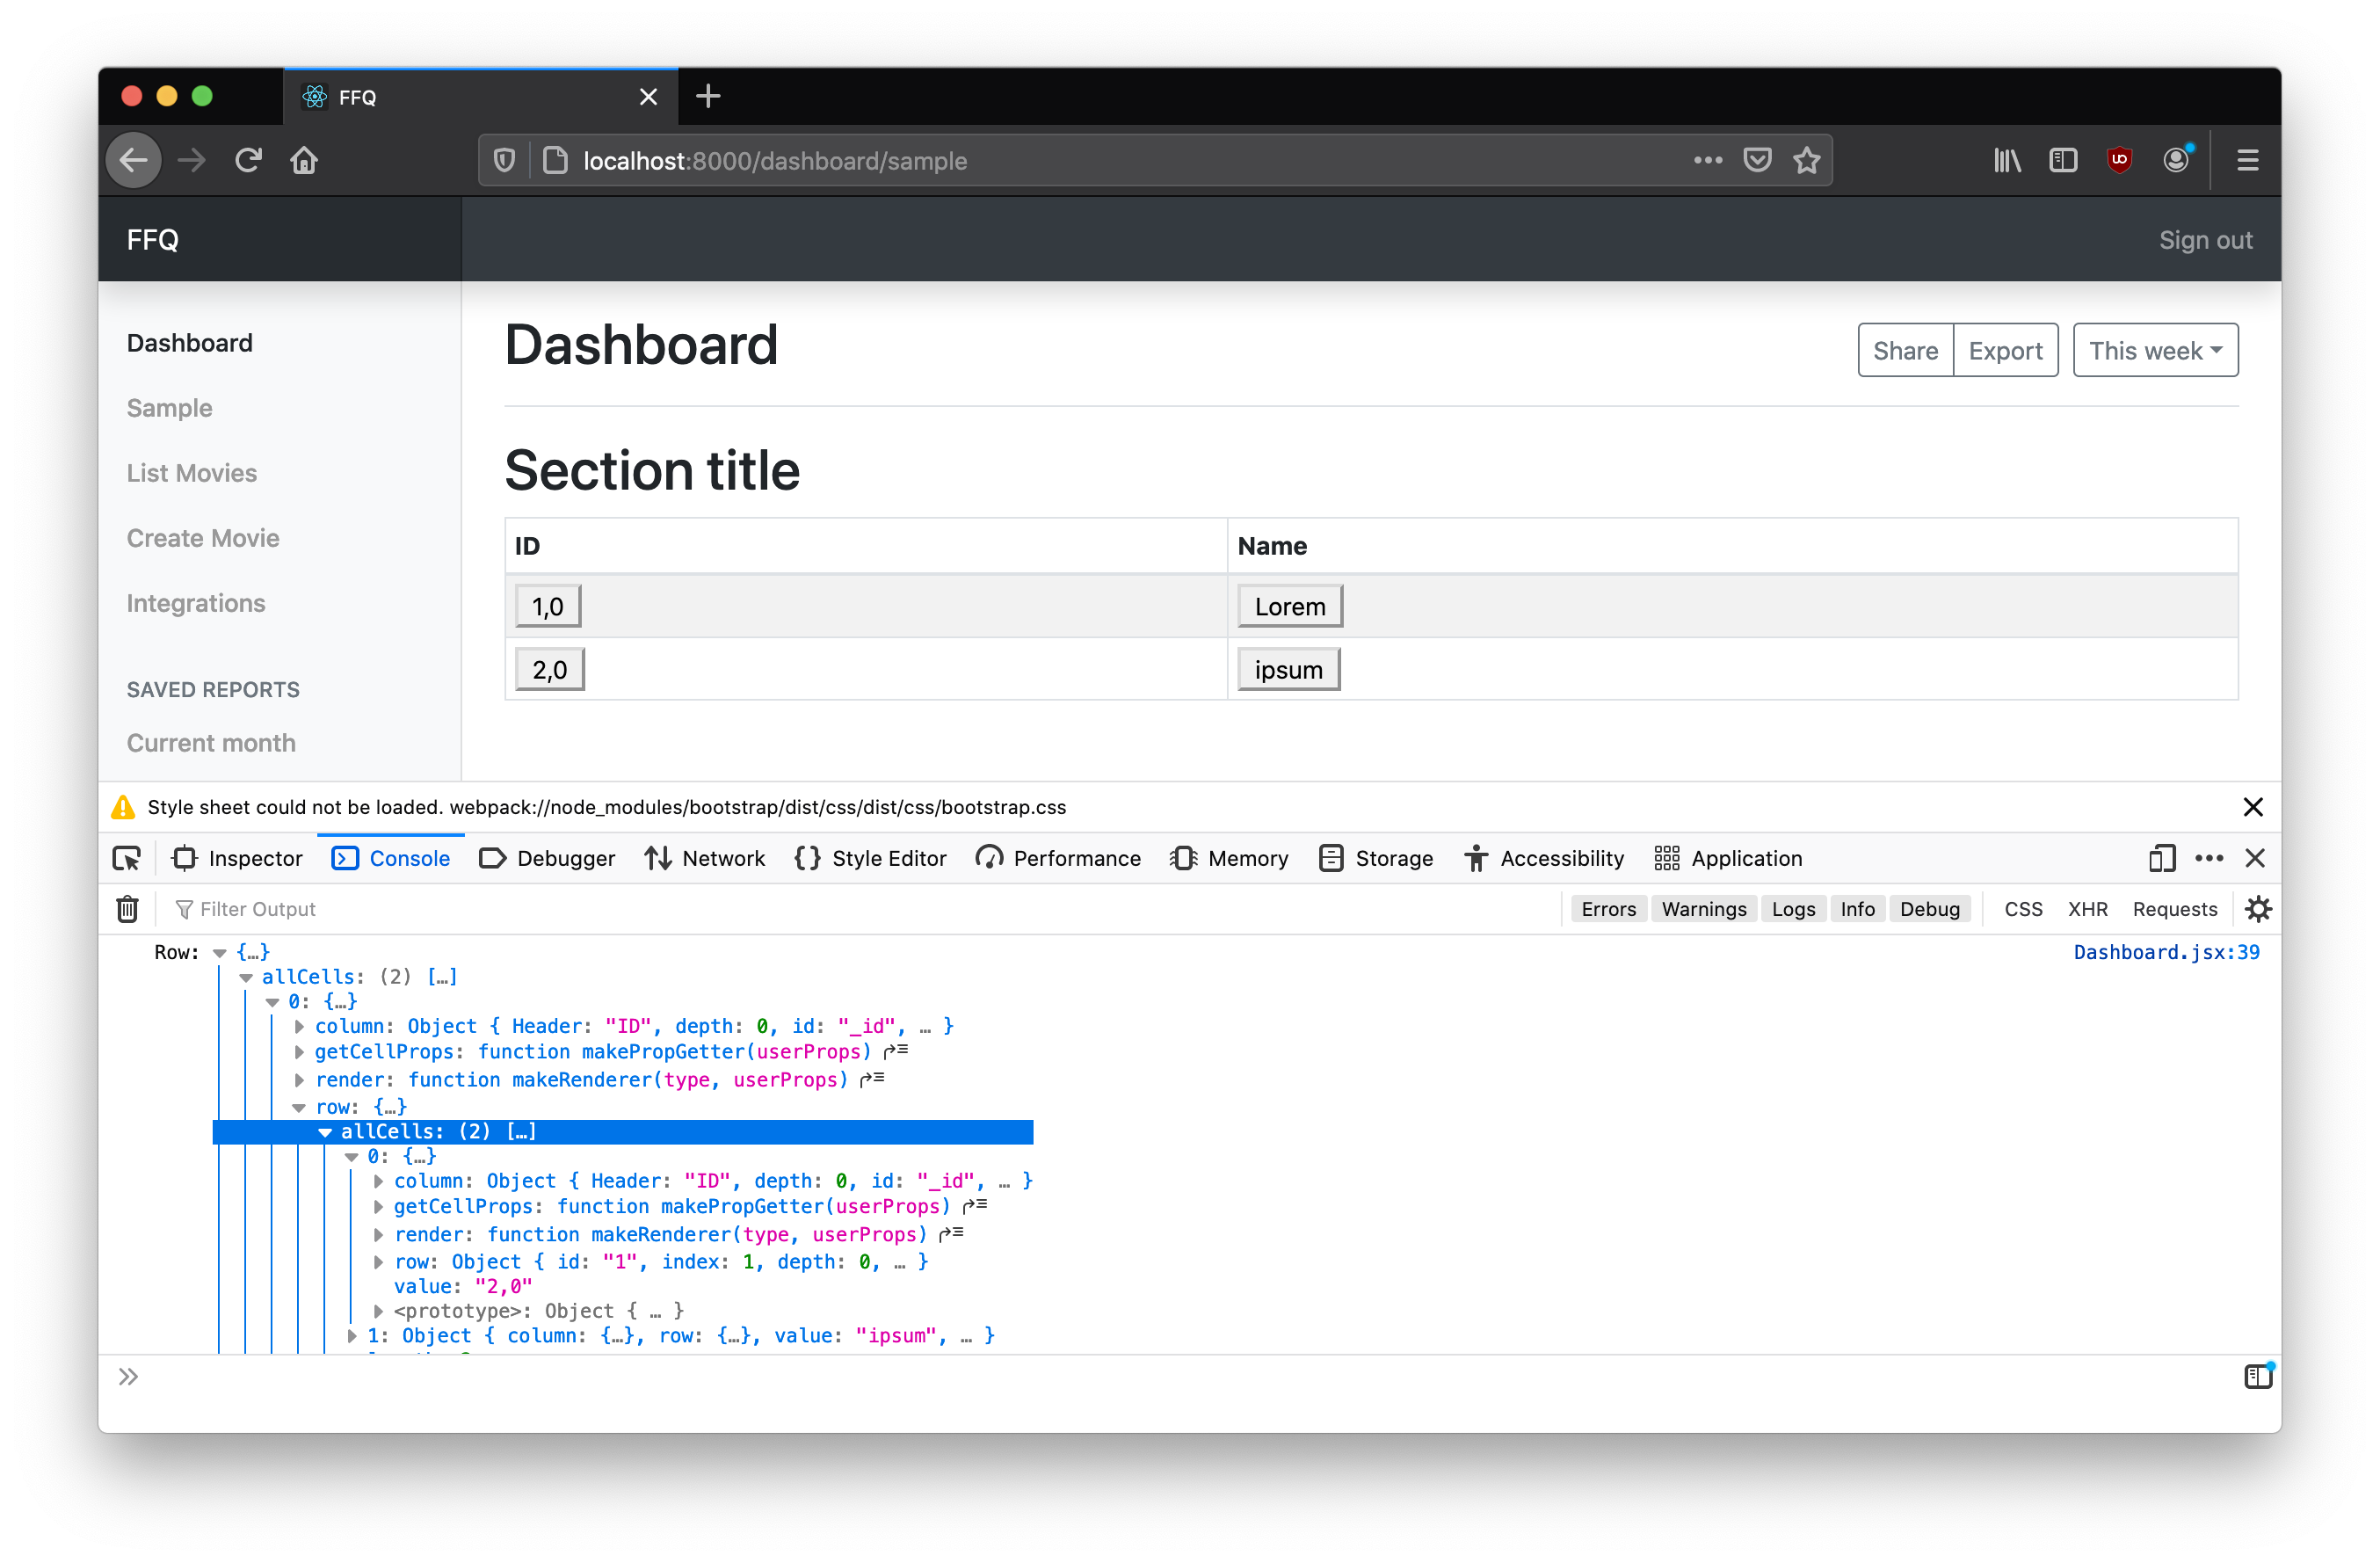
Task: Click the Filter Output field
Action: [x=860, y=909]
